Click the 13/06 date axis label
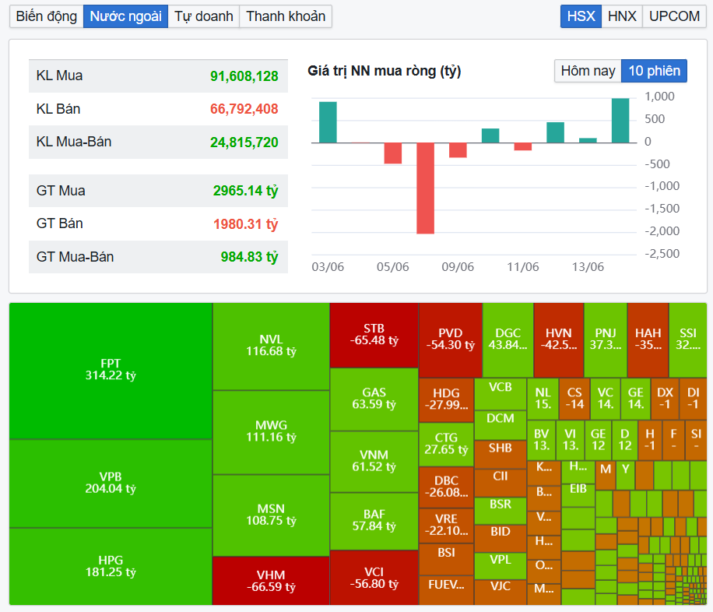The image size is (713, 612). coord(588,267)
